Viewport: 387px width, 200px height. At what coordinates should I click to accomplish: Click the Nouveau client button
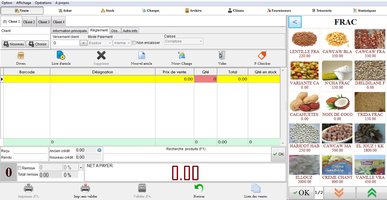coord(13,44)
